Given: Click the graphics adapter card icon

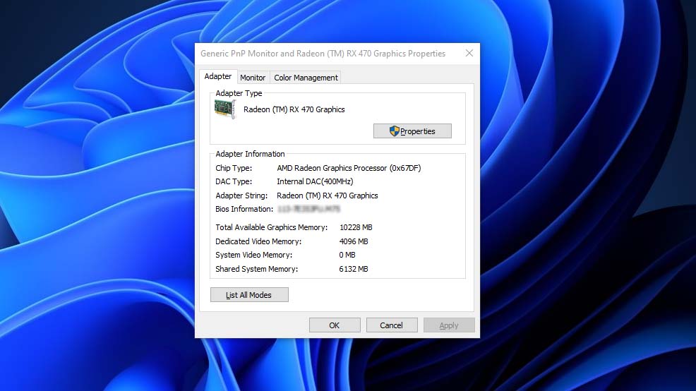Looking at the screenshot, I should click(225, 109).
